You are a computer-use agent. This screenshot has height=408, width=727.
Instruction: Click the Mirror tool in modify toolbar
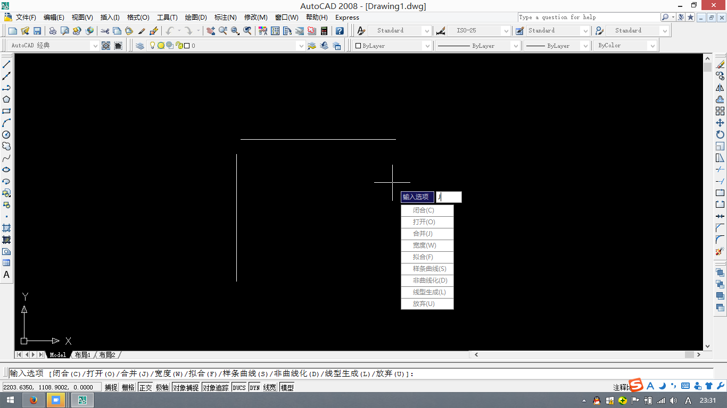click(720, 88)
